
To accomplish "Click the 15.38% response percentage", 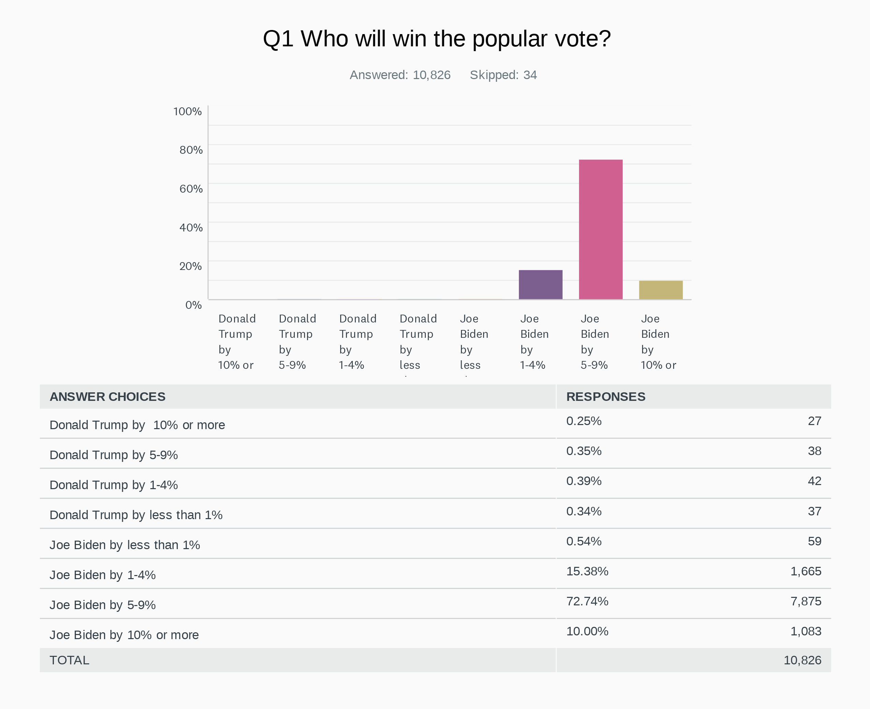I will (587, 571).
